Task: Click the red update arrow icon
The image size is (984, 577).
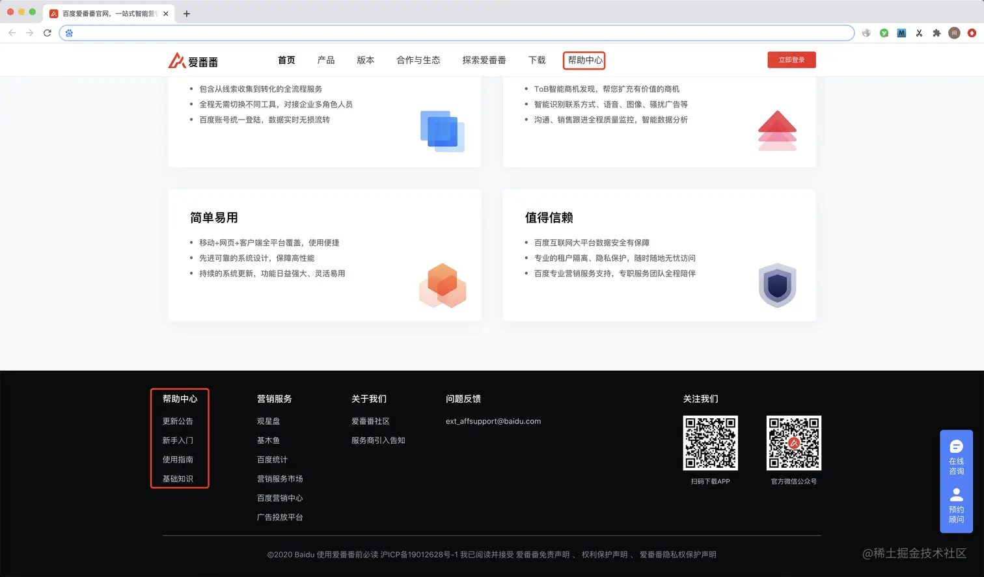Action: [x=972, y=33]
